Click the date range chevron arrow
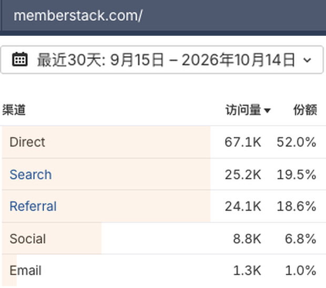 point(307,60)
